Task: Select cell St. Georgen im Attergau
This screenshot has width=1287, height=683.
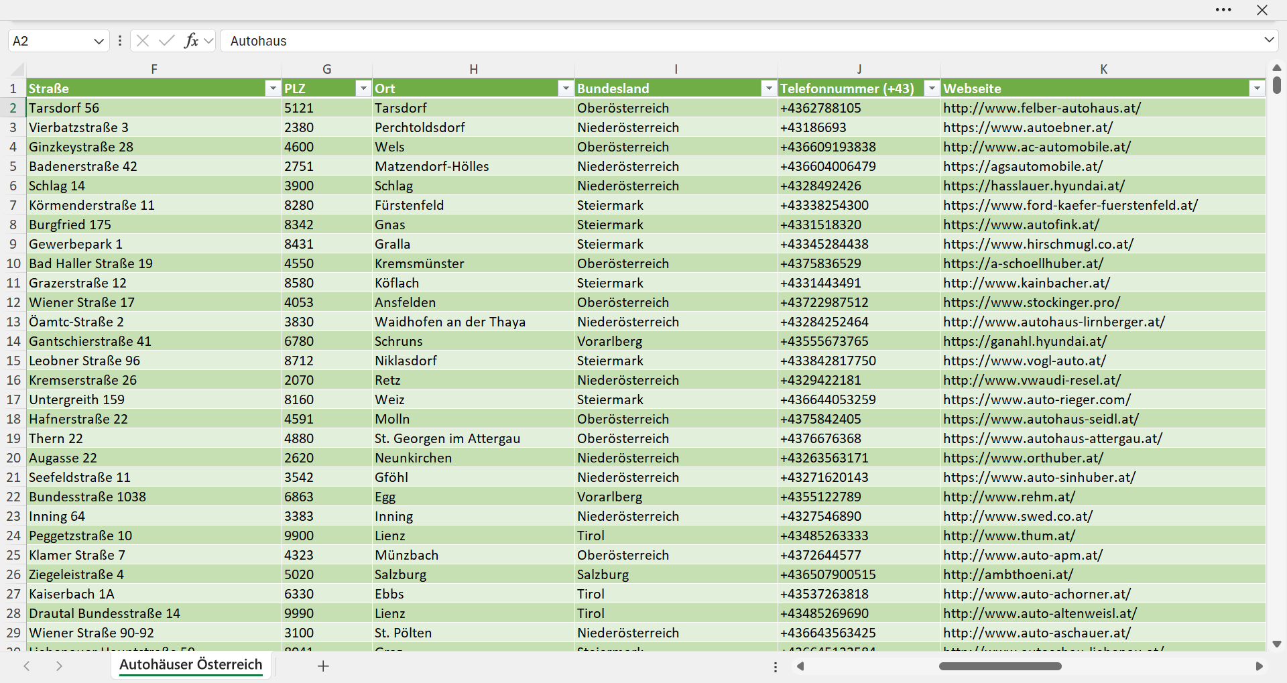Action: click(473, 438)
